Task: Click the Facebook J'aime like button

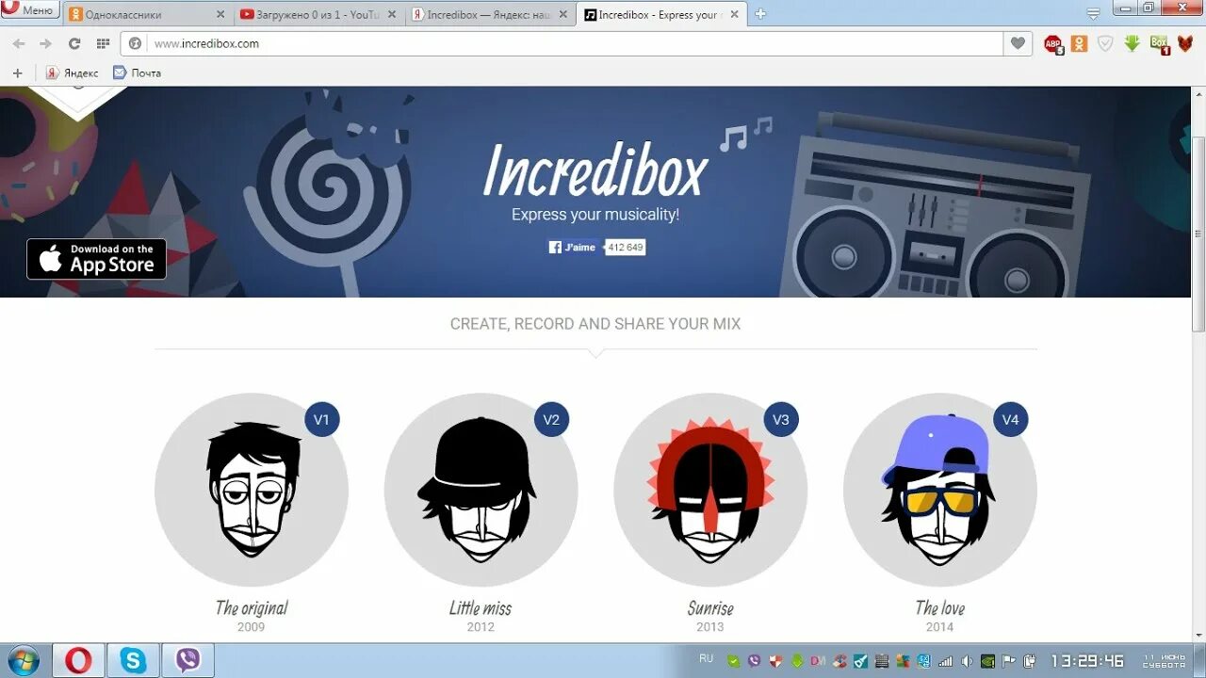Action: [573, 247]
